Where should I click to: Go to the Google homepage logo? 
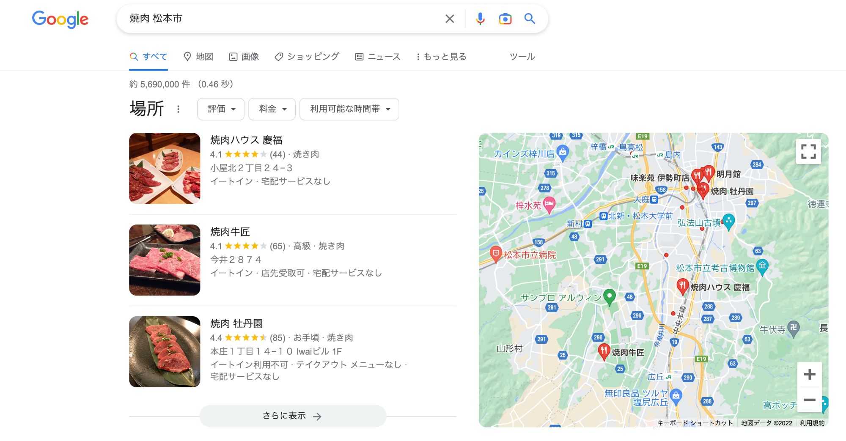coord(60,19)
